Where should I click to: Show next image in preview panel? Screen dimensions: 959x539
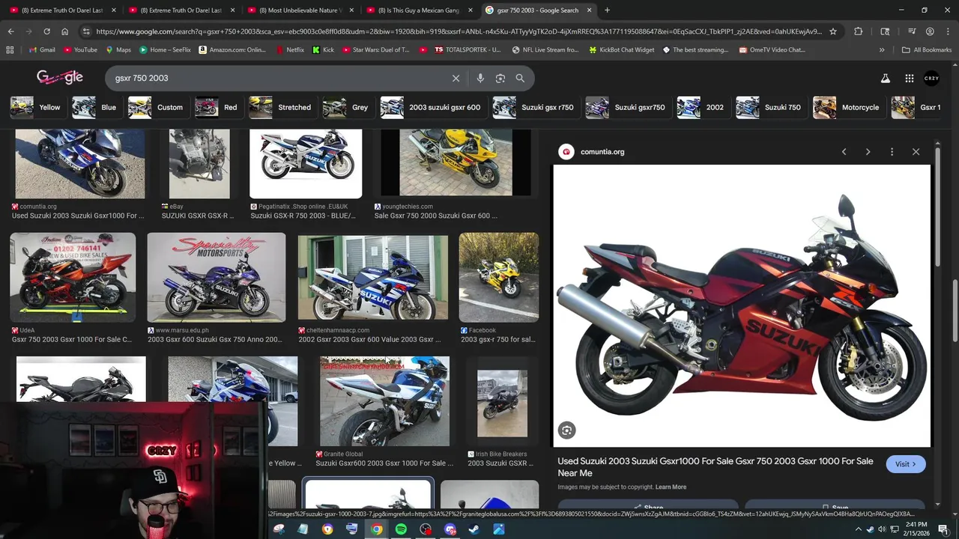coord(868,151)
